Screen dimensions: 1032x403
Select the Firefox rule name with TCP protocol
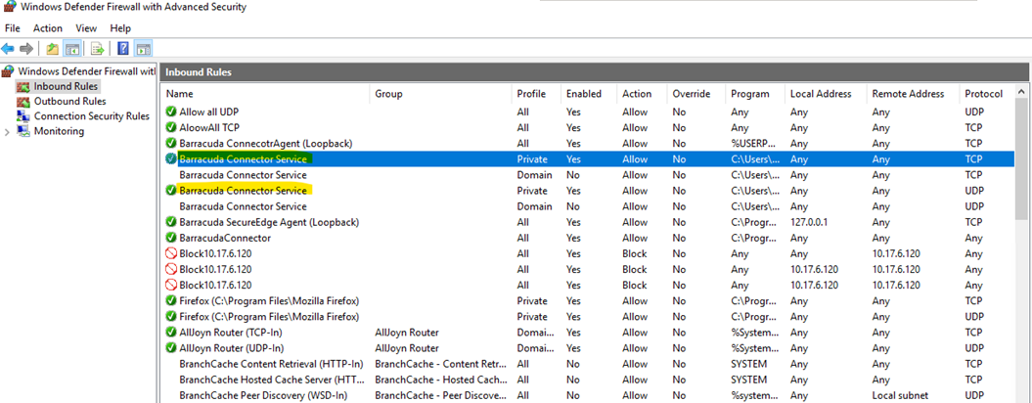[x=269, y=300]
